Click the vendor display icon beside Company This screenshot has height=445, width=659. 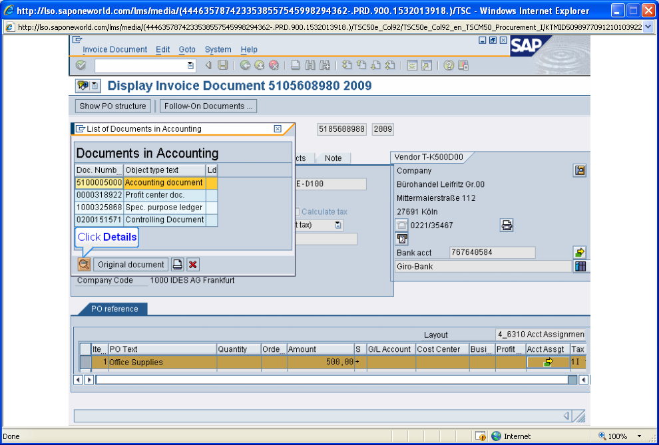[580, 170]
